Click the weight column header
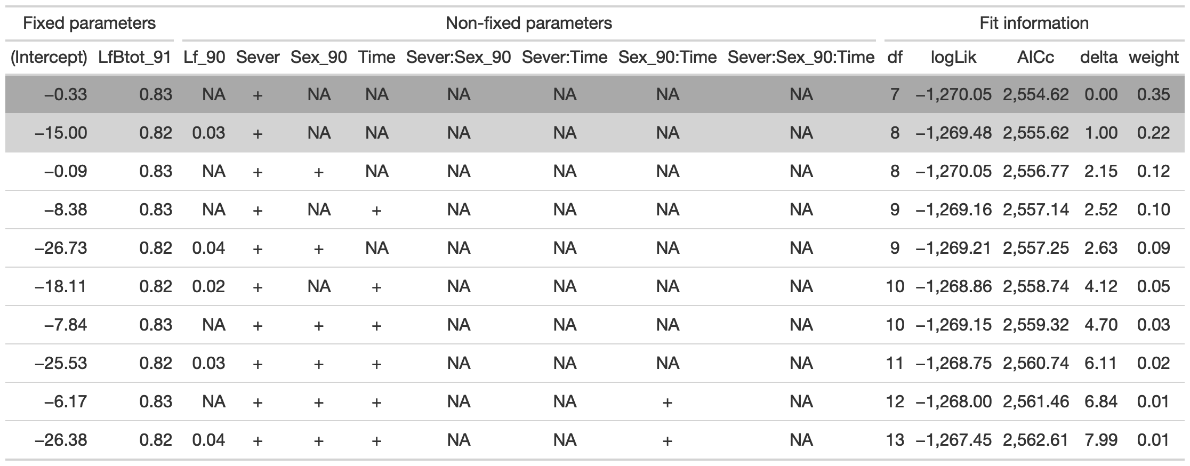Image resolution: width=1190 pixels, height=466 pixels. pos(1153,57)
